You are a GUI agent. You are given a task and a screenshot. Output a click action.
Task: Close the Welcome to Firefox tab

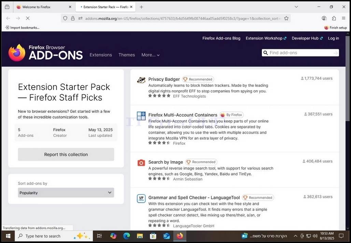tap(70, 7)
